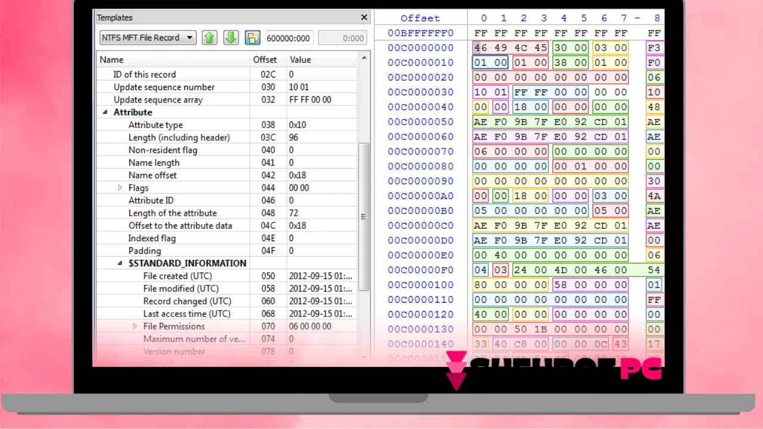The width and height of the screenshot is (763, 429).
Task: Select the 'Last access time (UTC)' row
Action: click(227, 314)
